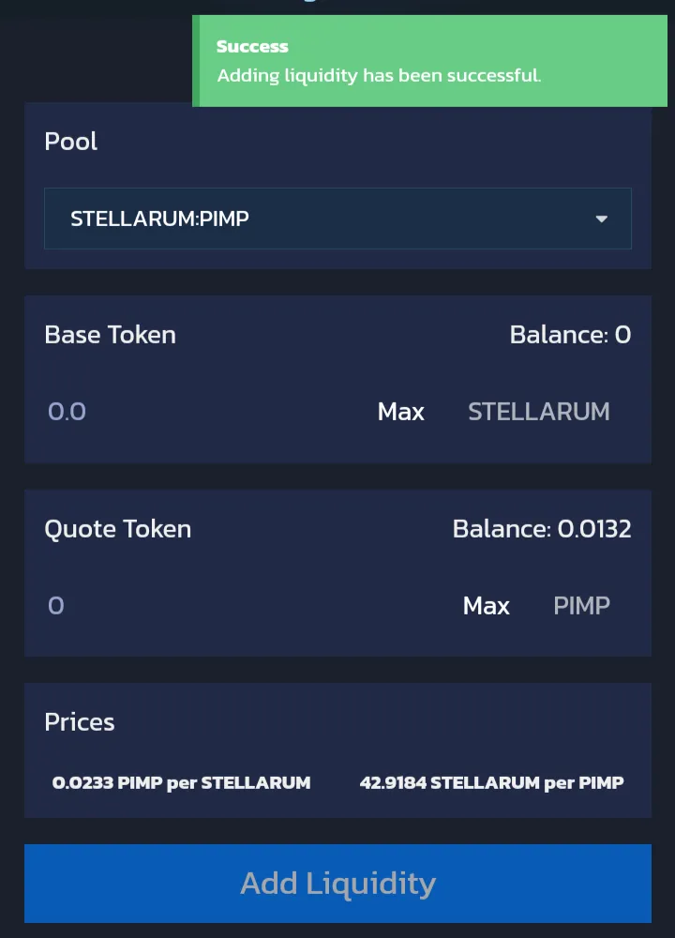Open the STELLARUM:PIMP pool selection text
The height and width of the screenshot is (938, 675).
point(159,219)
